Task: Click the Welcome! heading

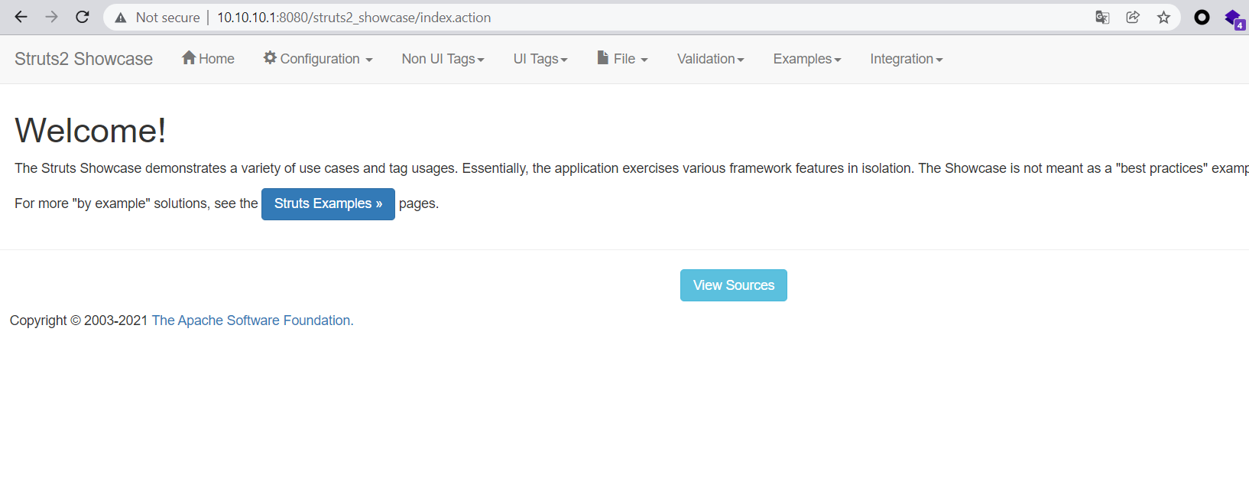Action: coord(90,130)
